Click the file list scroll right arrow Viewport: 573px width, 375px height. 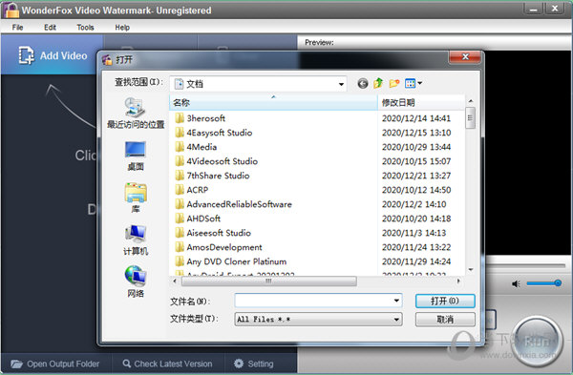[458, 281]
